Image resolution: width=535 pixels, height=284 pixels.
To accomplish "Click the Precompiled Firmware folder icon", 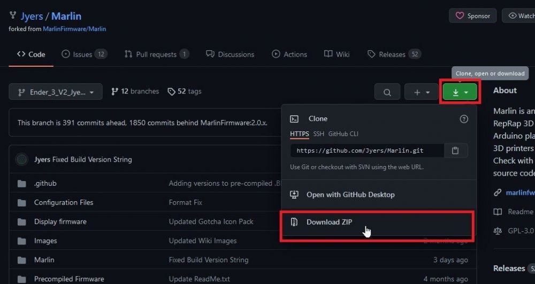I will pyautogui.click(x=22, y=279).
